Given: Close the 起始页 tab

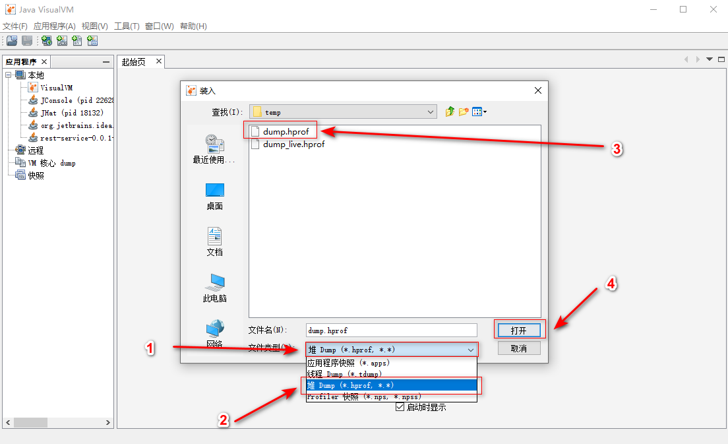Looking at the screenshot, I should point(158,61).
